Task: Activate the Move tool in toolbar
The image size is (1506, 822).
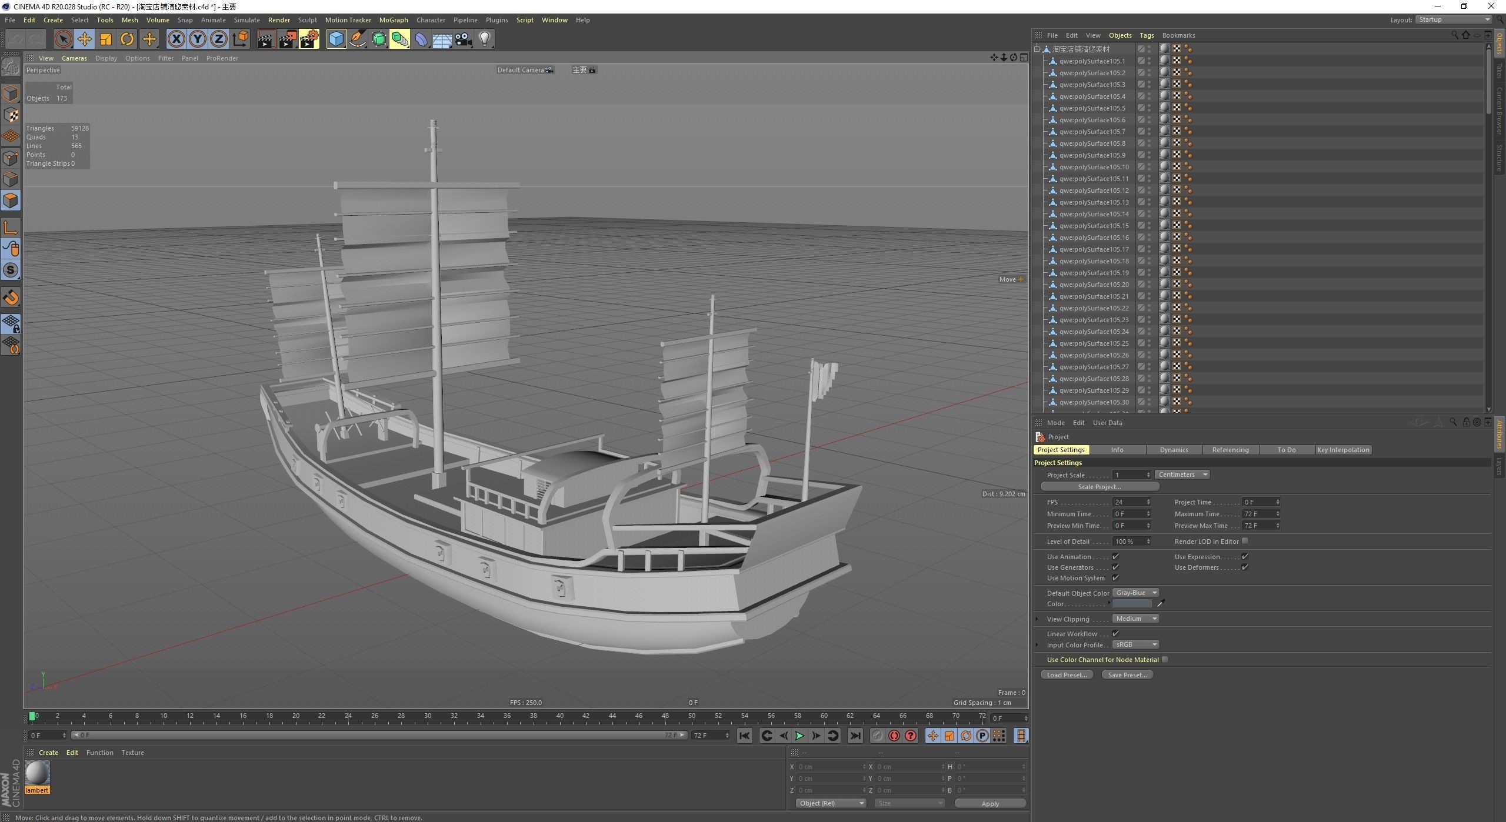Action: coord(84,39)
